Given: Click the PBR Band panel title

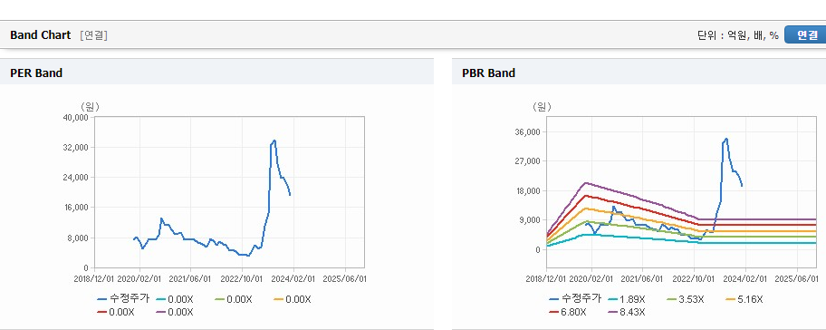Looking at the screenshot, I should click(488, 73).
